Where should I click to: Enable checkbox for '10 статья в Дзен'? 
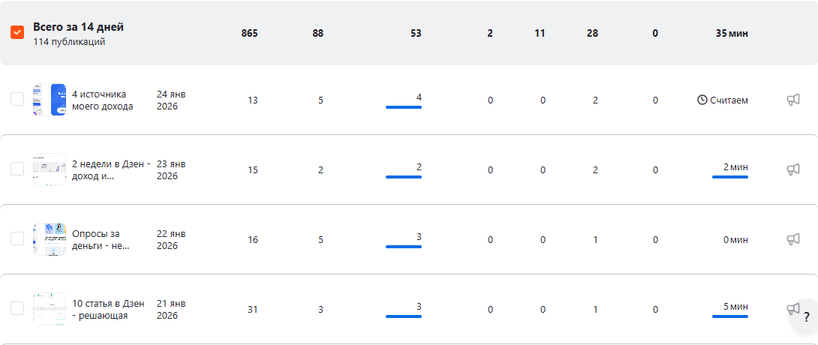click(17, 308)
